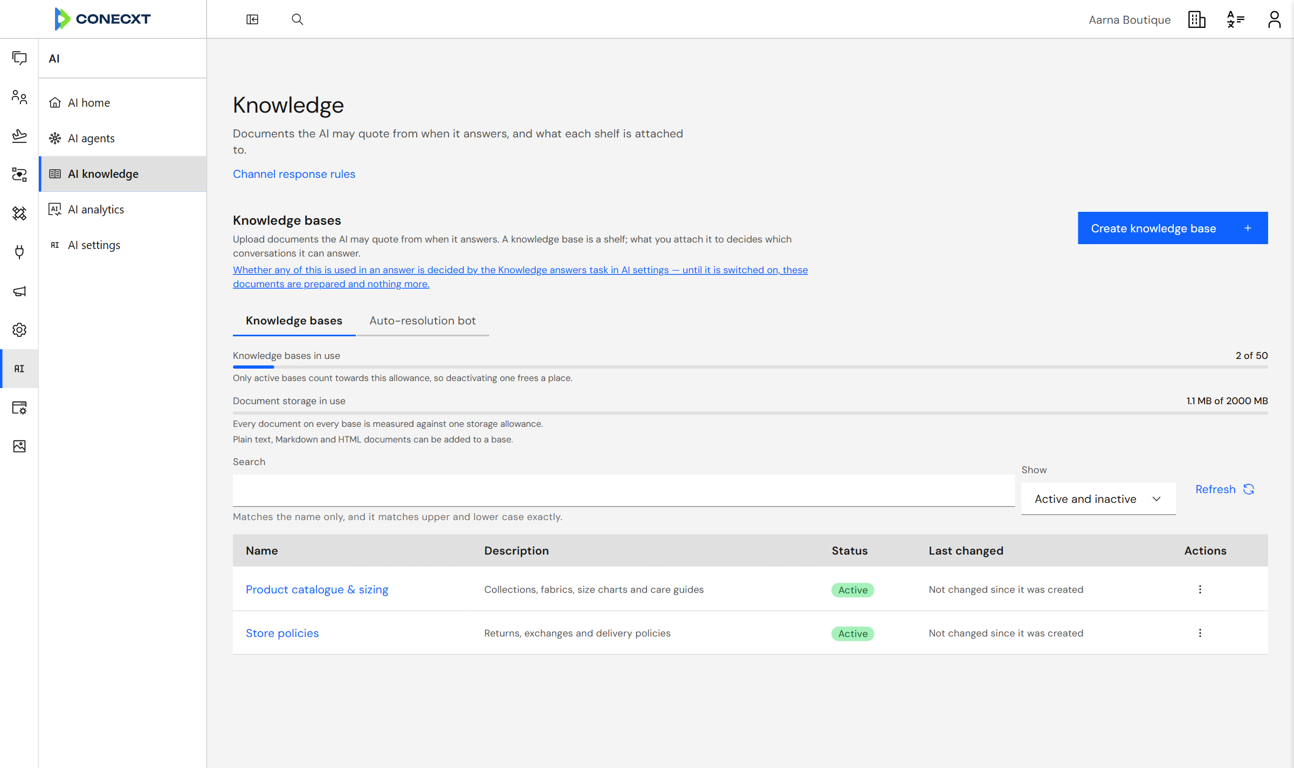This screenshot has height=768, width=1294.
Task: Open the image gallery icon in rail
Action: (x=19, y=446)
